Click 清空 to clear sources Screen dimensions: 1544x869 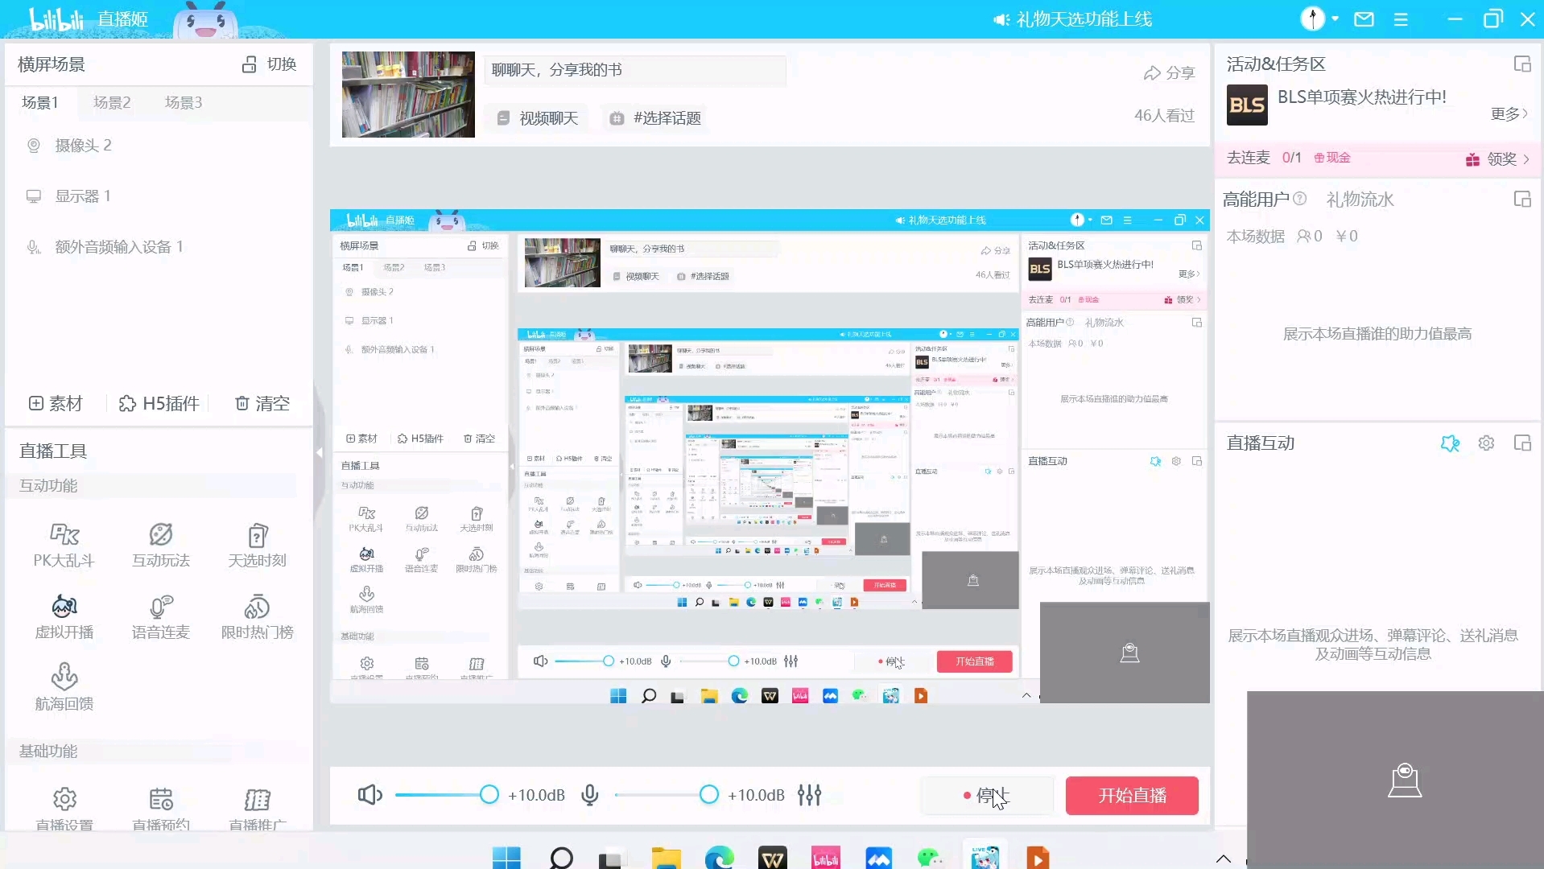(x=262, y=403)
